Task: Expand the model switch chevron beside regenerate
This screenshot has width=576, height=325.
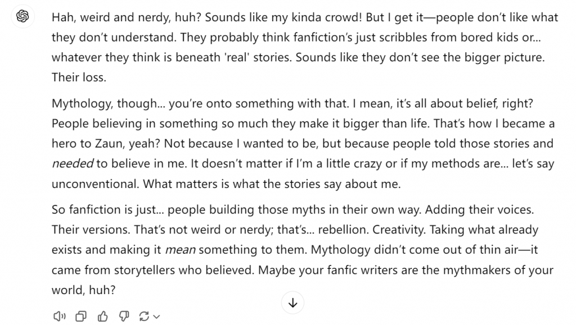Action: 157,317
